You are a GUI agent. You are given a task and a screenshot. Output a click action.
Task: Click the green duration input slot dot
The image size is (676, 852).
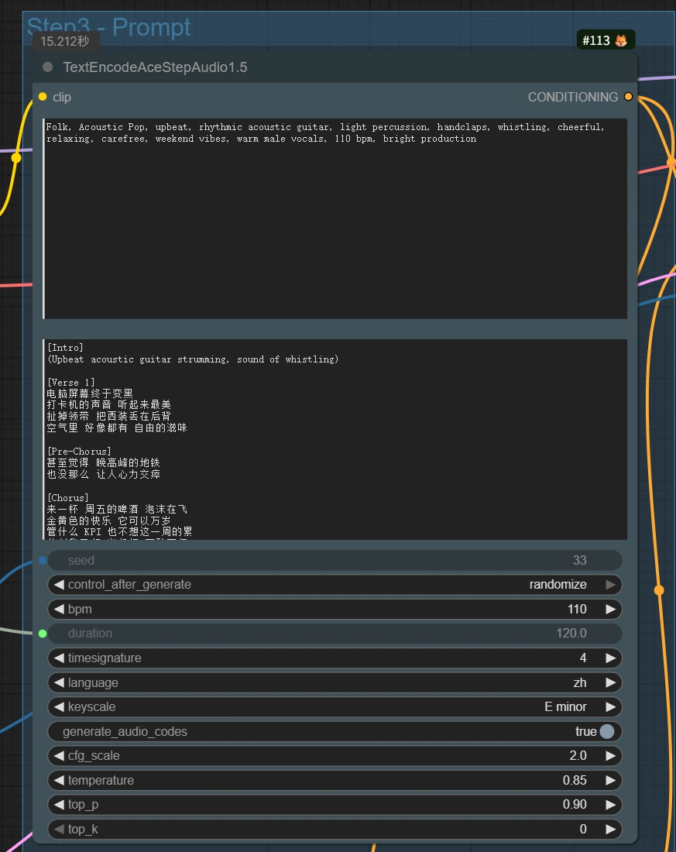click(43, 634)
